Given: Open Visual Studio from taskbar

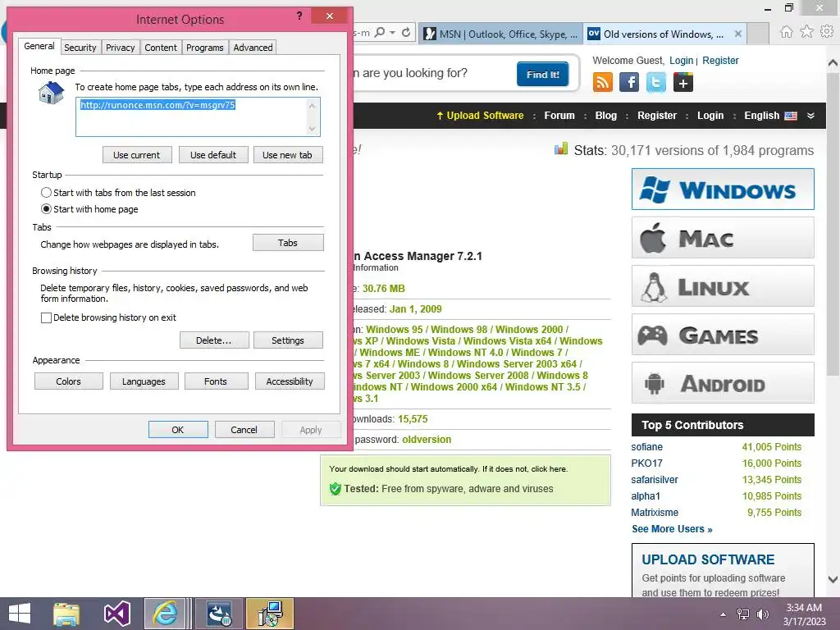Looking at the screenshot, I should (116, 614).
